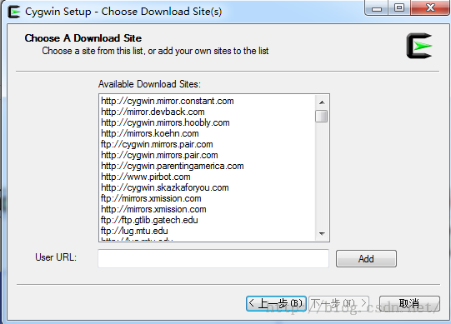
Task: Maximize the Cygwin Setup window
Action: (399, 8)
